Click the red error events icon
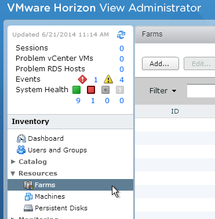The width and height of the screenshot is (215, 219). click(82, 79)
